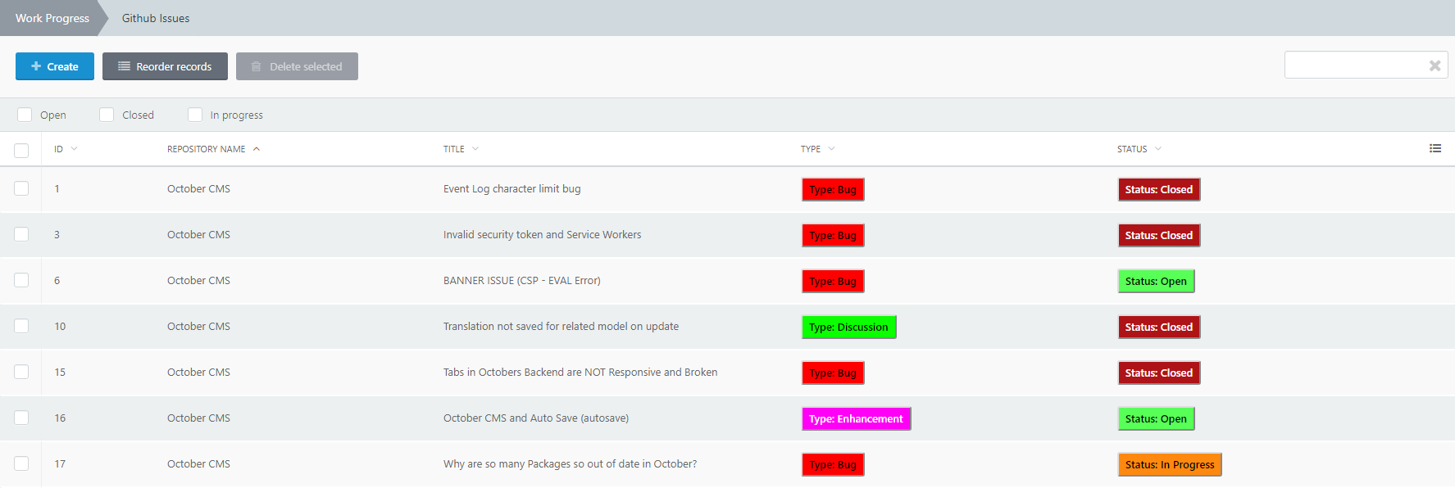Screen dimensions: 1455x488
Task: Enable the Open filter checkbox
Action: coord(25,115)
